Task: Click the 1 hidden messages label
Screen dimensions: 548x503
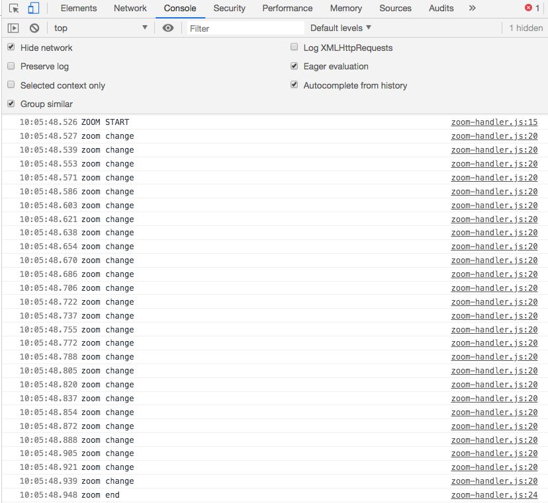Action: [x=525, y=28]
